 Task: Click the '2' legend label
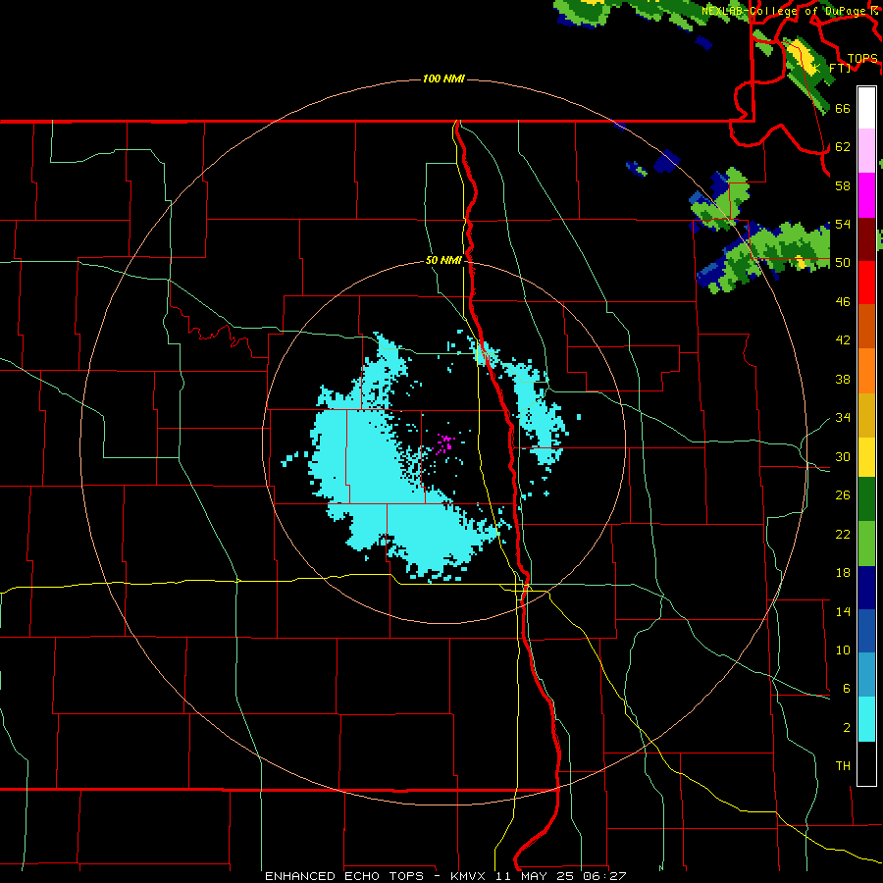click(846, 728)
